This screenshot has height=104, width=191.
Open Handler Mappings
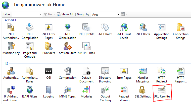143,75
